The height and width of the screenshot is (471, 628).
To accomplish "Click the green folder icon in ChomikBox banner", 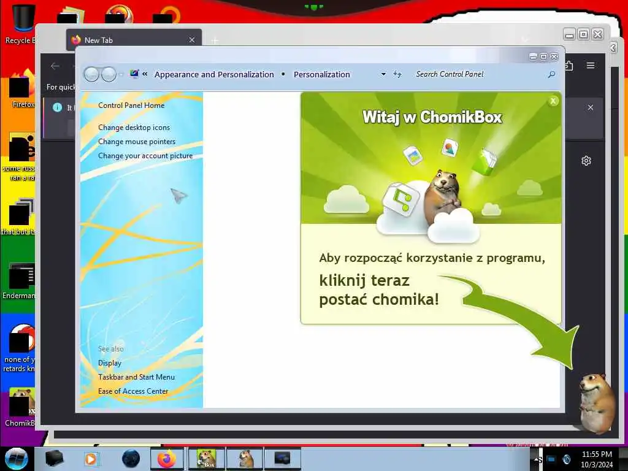I will coord(484,162).
